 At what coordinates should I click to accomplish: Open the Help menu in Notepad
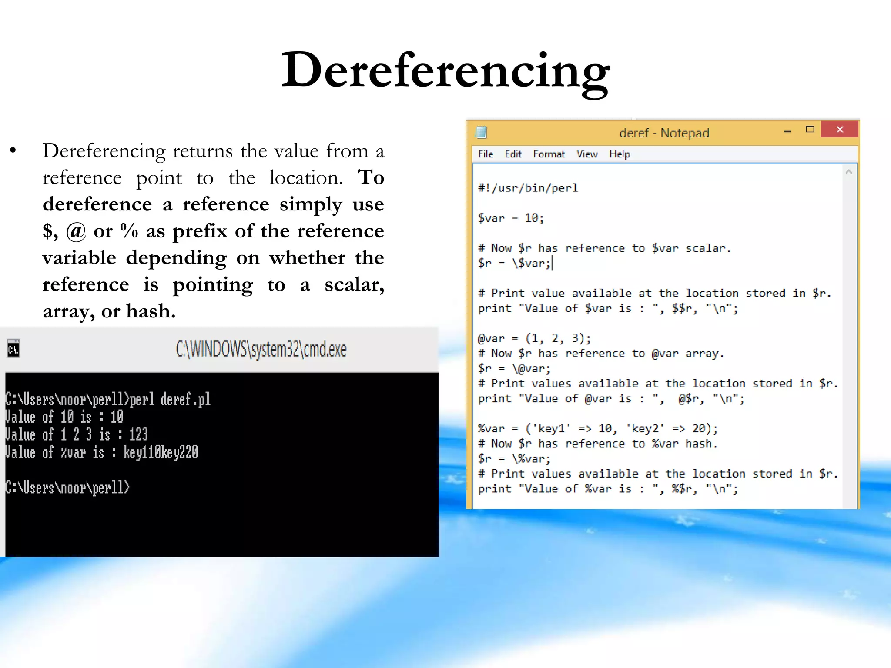click(x=619, y=154)
